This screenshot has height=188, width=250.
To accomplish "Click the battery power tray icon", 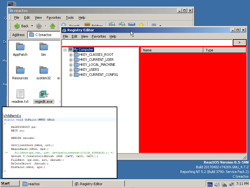I will pos(224,185).
